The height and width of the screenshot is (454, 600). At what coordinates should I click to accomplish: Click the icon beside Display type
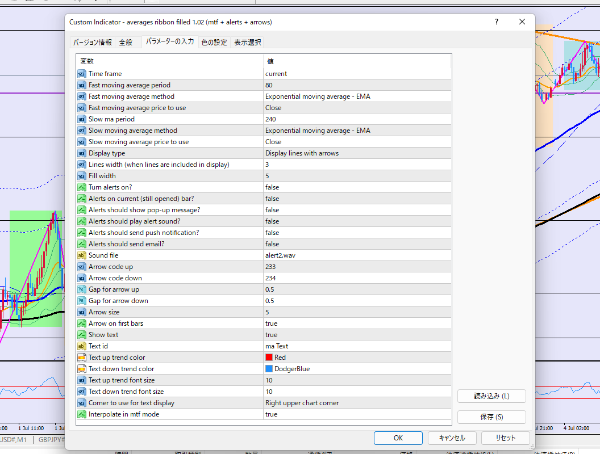(81, 153)
